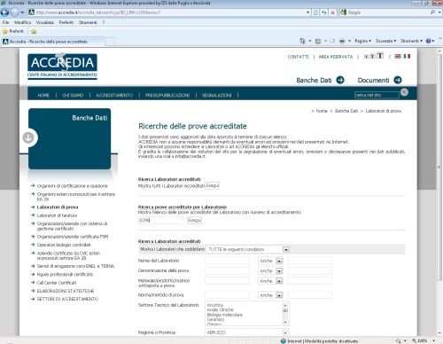
Task: Select the Italian flag language icon
Action: (x=407, y=56)
